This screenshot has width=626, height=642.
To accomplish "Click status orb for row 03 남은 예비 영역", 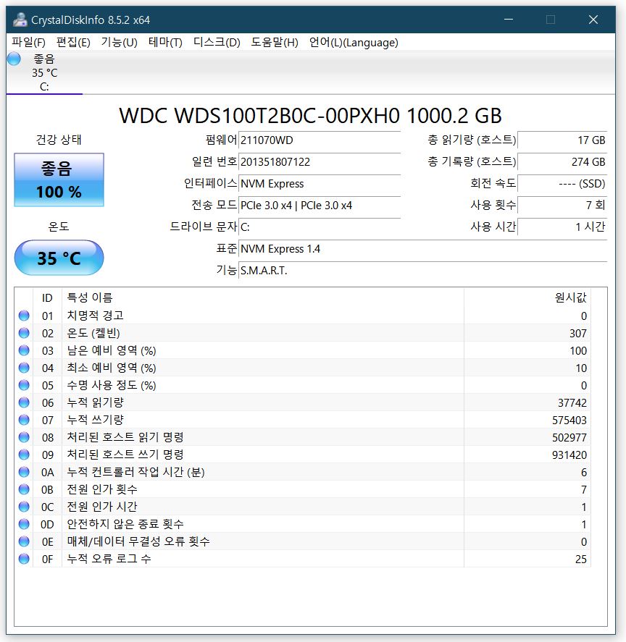I will point(24,350).
